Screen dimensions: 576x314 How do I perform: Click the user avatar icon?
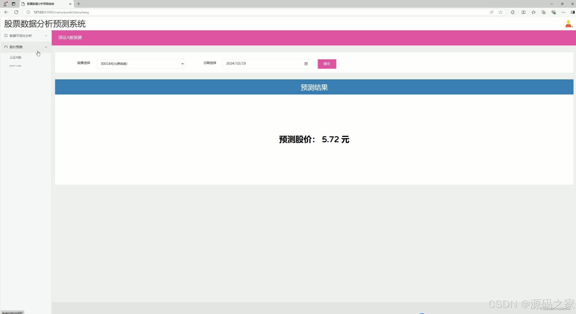pos(568,24)
